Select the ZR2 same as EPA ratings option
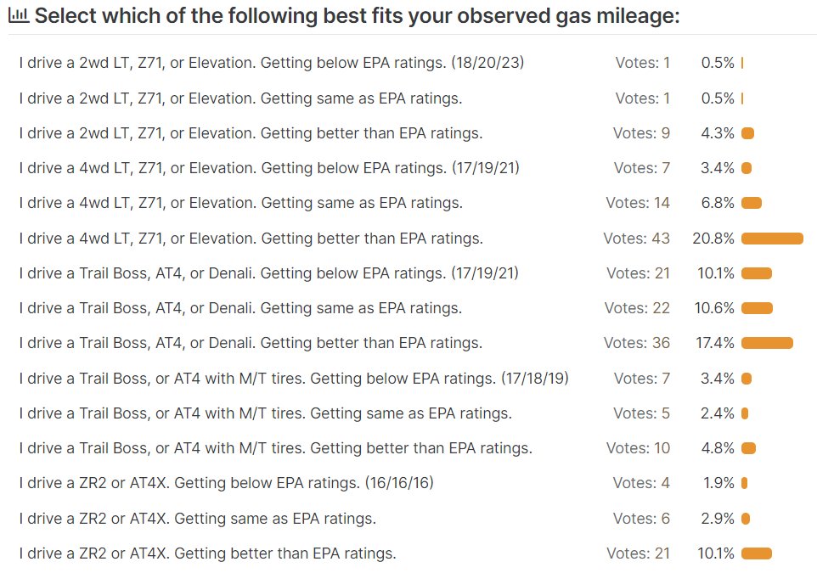The height and width of the screenshot is (573, 817). point(198,519)
